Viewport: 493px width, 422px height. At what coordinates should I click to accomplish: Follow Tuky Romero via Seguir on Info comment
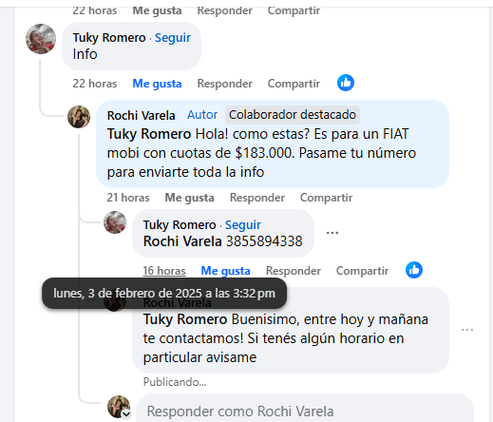click(x=173, y=38)
